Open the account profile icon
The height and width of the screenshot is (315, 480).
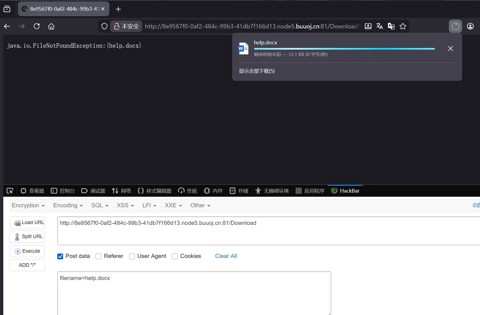tap(470, 26)
